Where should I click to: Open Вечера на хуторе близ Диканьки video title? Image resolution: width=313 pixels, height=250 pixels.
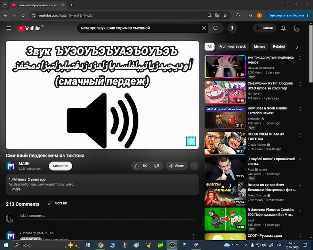272,187
